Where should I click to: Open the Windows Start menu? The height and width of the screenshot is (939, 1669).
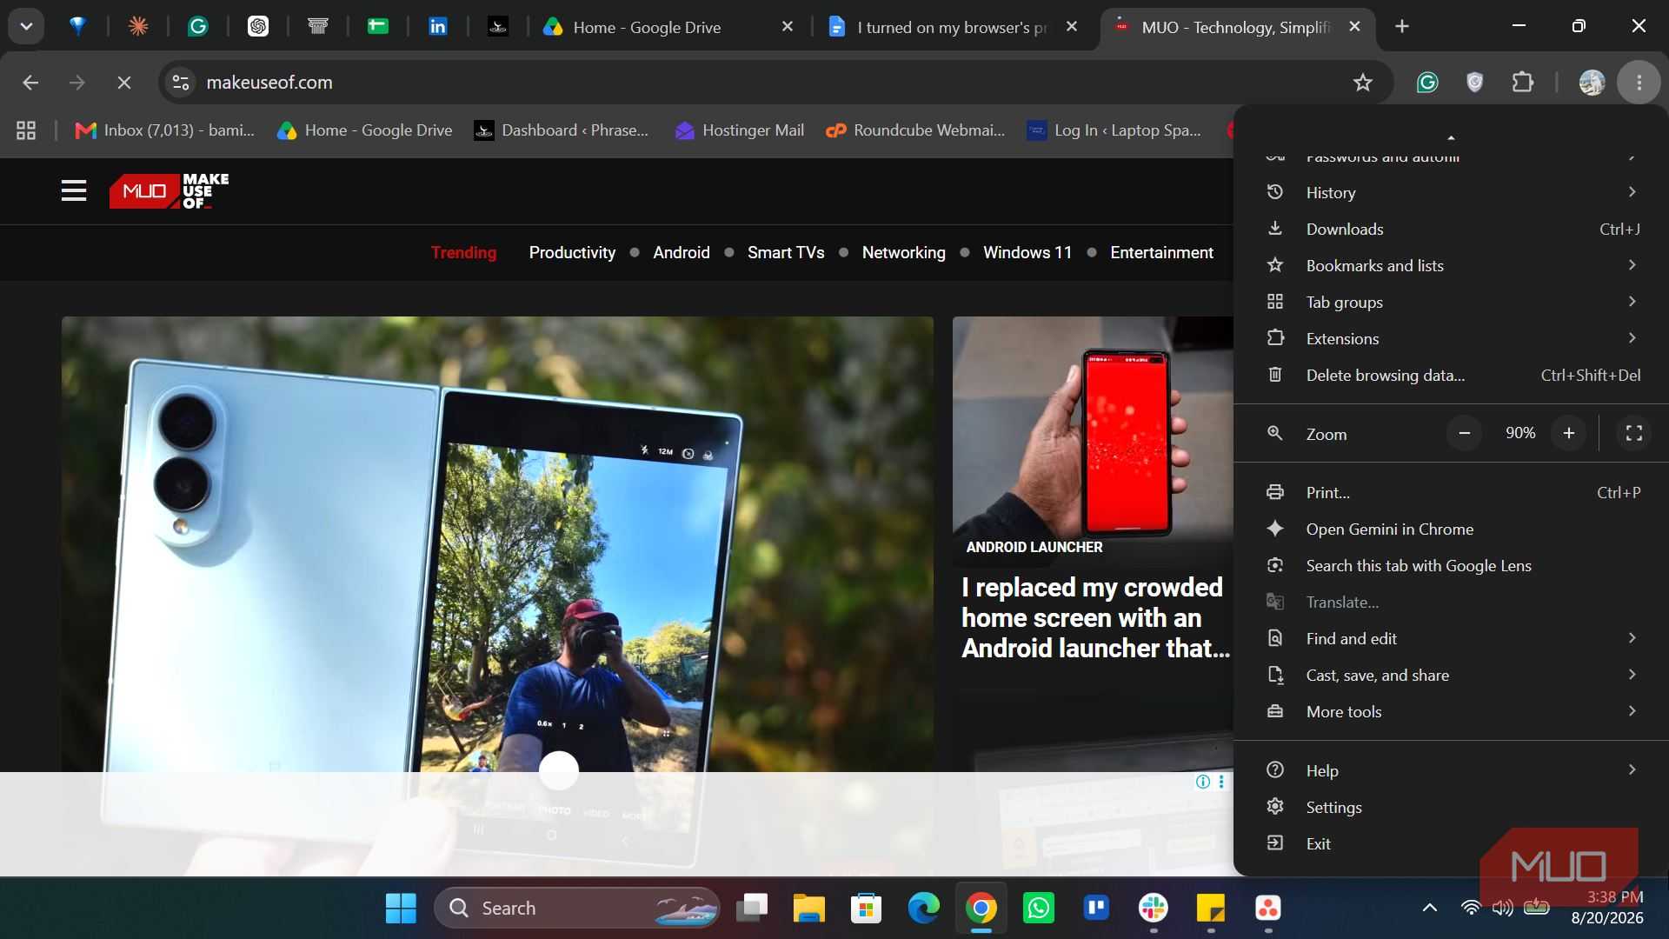point(401,909)
